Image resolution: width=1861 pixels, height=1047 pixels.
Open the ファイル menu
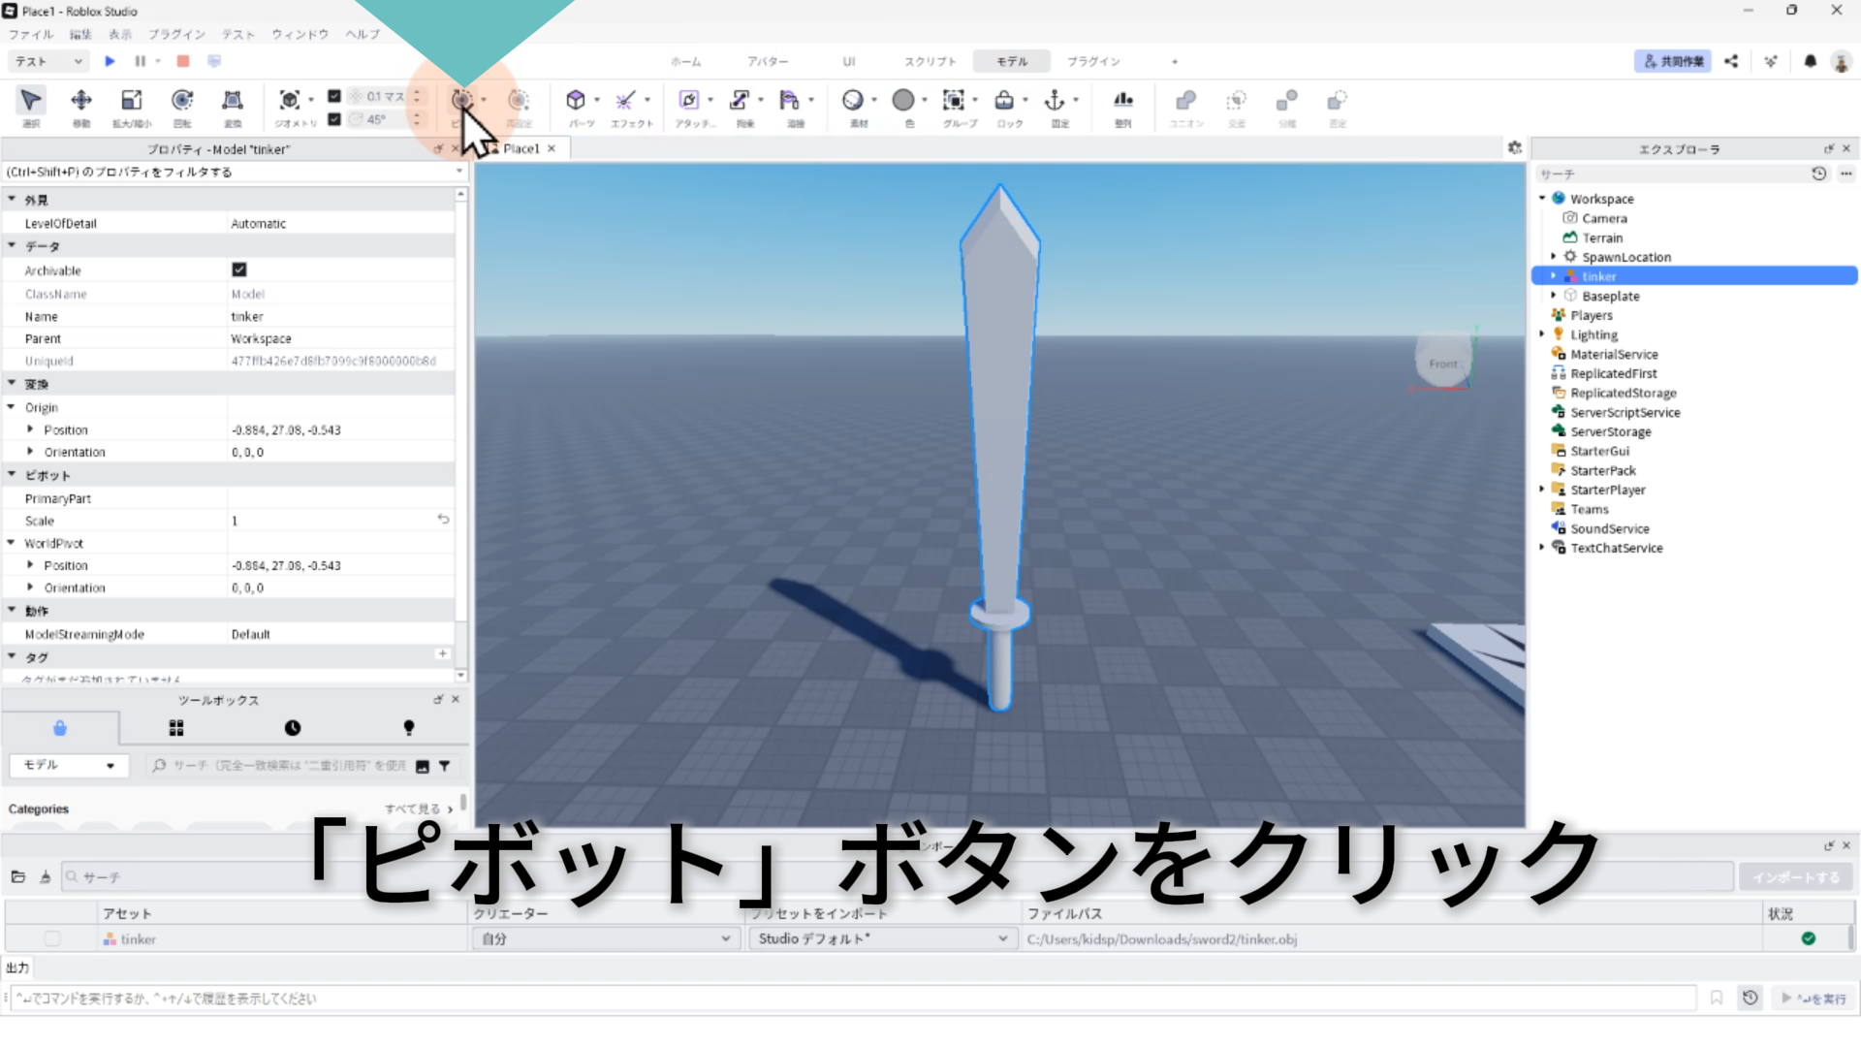point(31,34)
